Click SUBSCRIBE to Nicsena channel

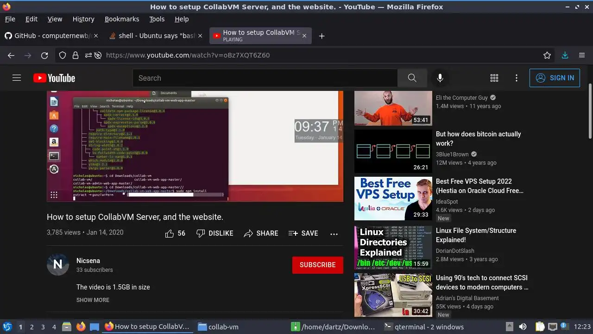click(x=318, y=265)
